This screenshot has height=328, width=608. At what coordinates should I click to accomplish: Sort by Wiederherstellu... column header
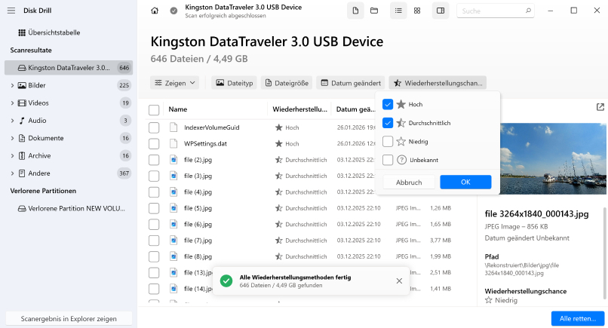[299, 109]
